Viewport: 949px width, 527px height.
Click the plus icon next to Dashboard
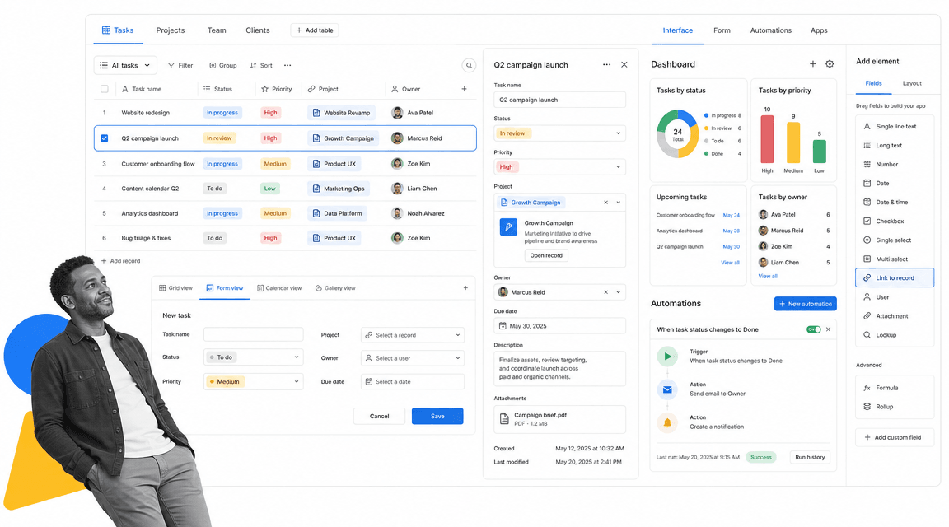813,64
